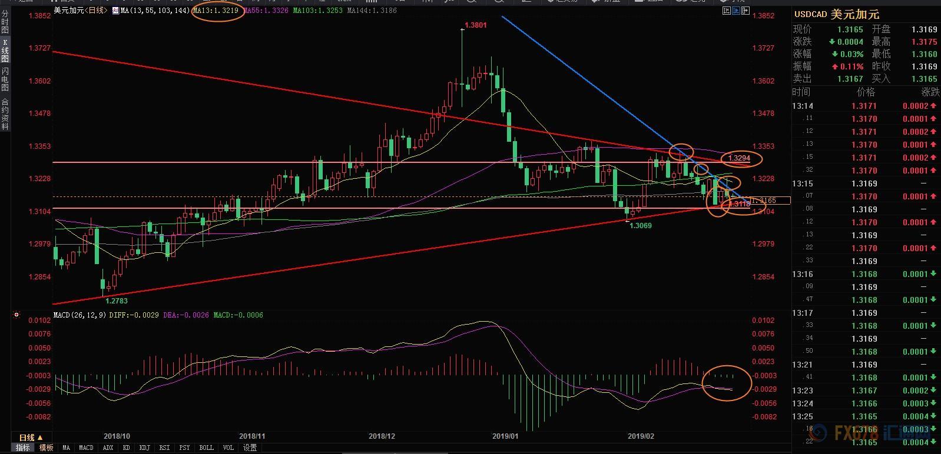The height and width of the screenshot is (454, 941).
Task: Enable the BOLL indicator button
Action: pyautogui.click(x=206, y=448)
